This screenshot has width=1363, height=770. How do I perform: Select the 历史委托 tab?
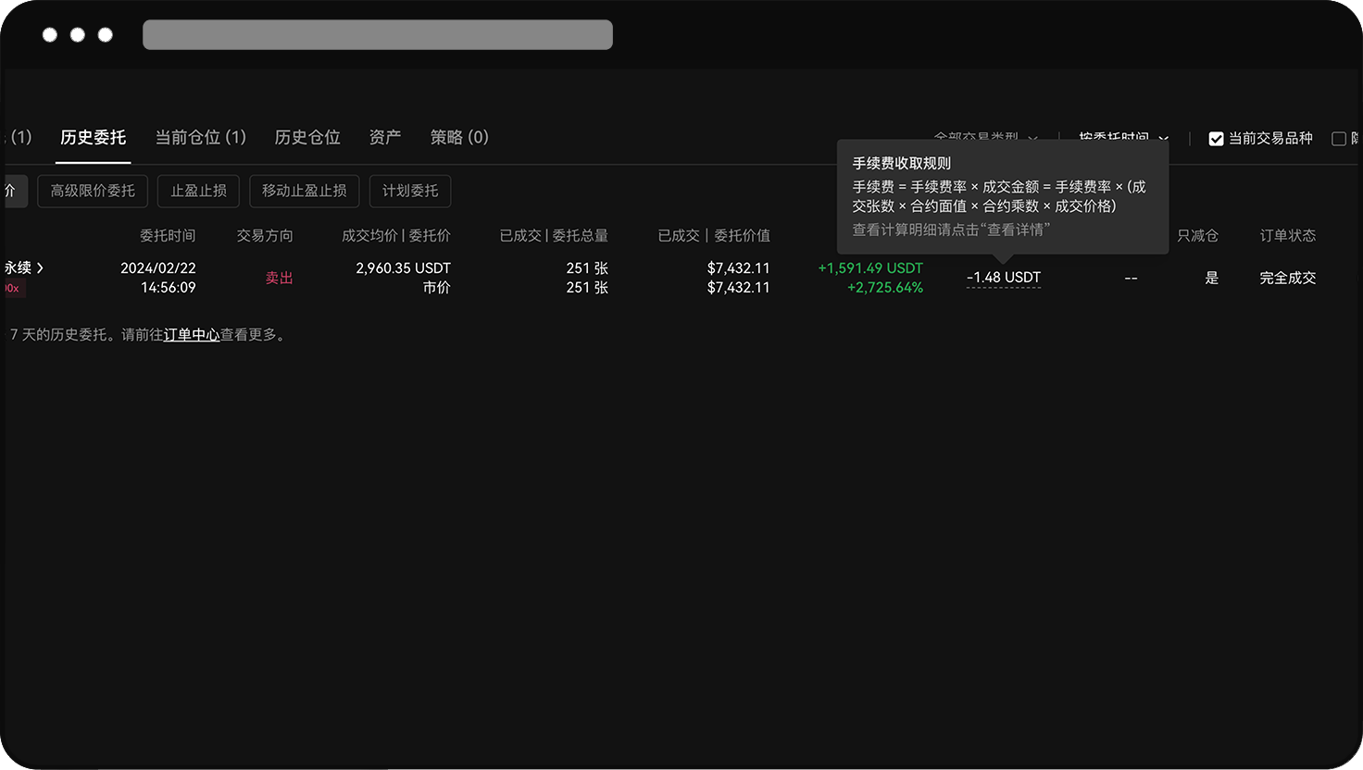(93, 137)
